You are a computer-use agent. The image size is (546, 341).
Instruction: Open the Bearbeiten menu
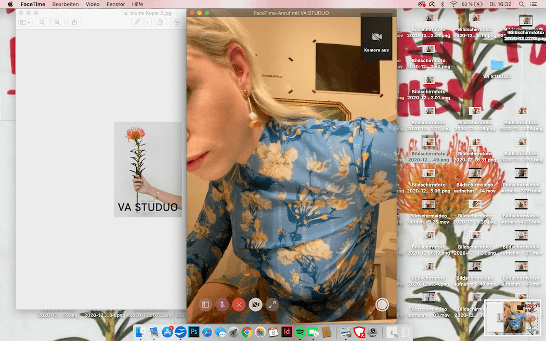(66, 4)
